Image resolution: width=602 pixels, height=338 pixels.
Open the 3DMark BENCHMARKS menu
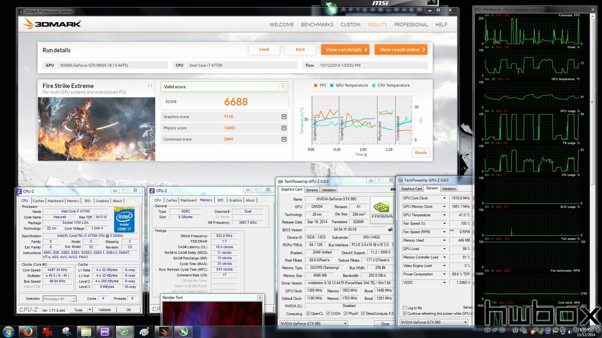coord(317,24)
